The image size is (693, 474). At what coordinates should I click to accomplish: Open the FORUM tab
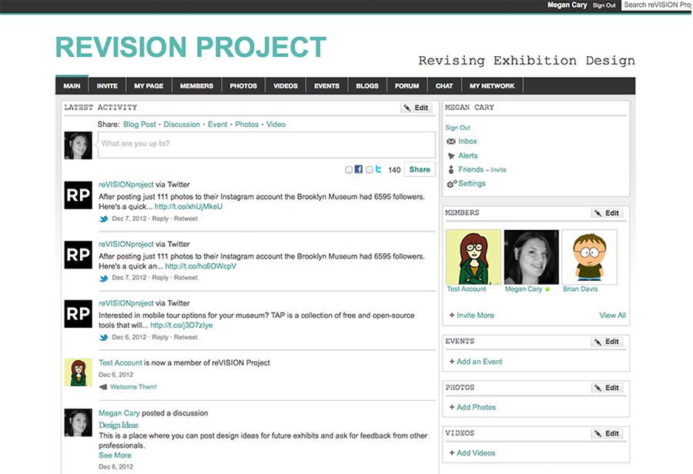407,85
